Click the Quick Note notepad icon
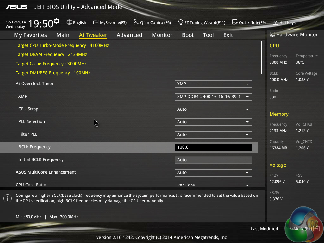 coord(235,22)
